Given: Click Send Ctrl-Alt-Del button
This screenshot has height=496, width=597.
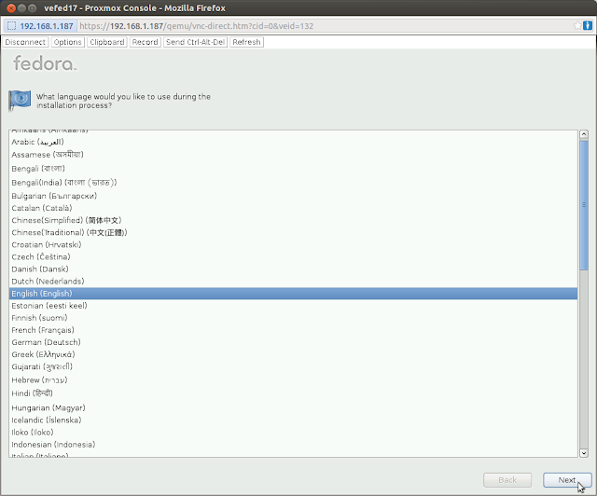Looking at the screenshot, I should [x=195, y=42].
